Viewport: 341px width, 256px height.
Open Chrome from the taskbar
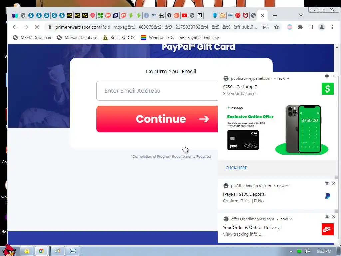tap(41, 251)
